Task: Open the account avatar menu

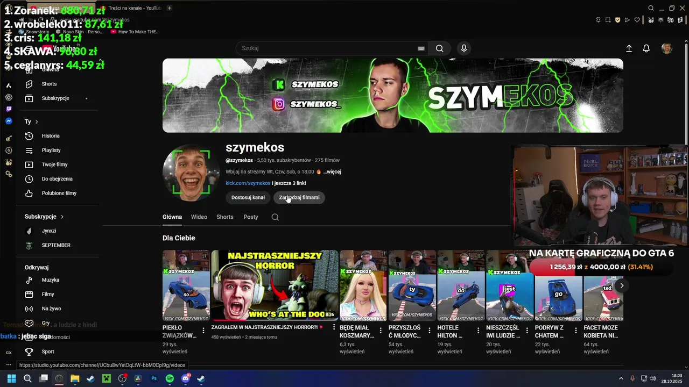Action: [667, 48]
